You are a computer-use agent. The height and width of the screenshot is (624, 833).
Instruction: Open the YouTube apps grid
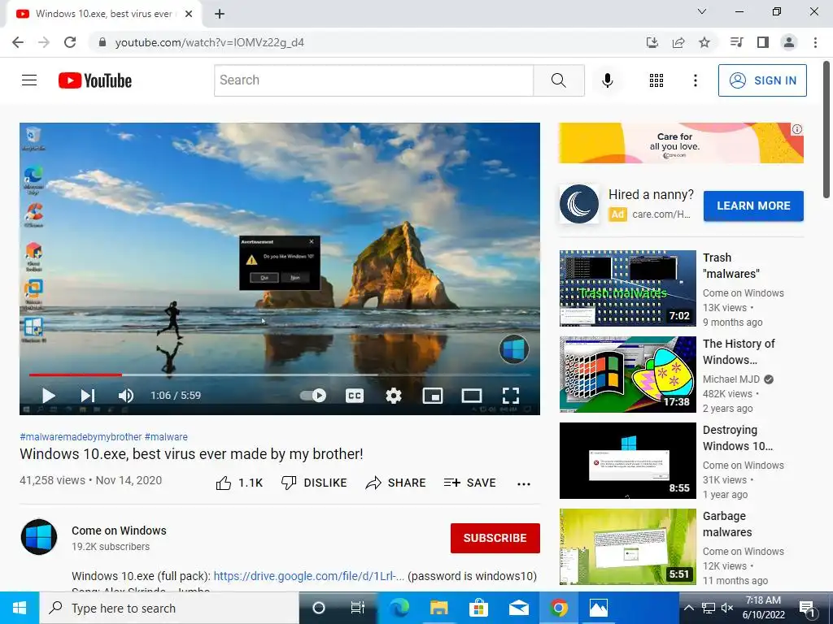[x=656, y=80]
